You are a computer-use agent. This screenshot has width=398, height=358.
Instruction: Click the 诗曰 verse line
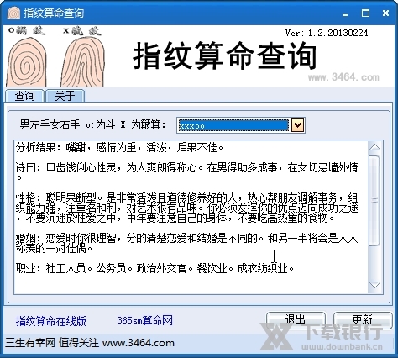click(186, 171)
